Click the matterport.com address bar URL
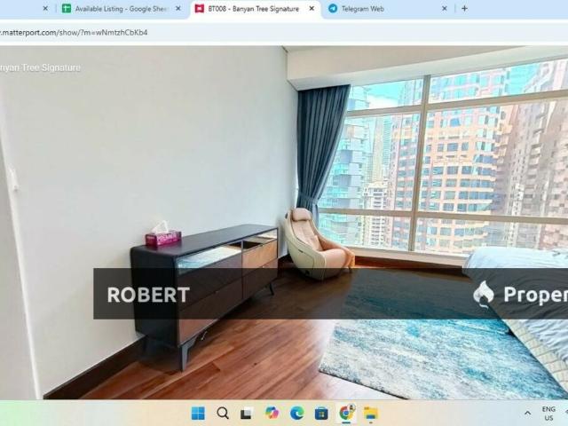 (x=74, y=33)
